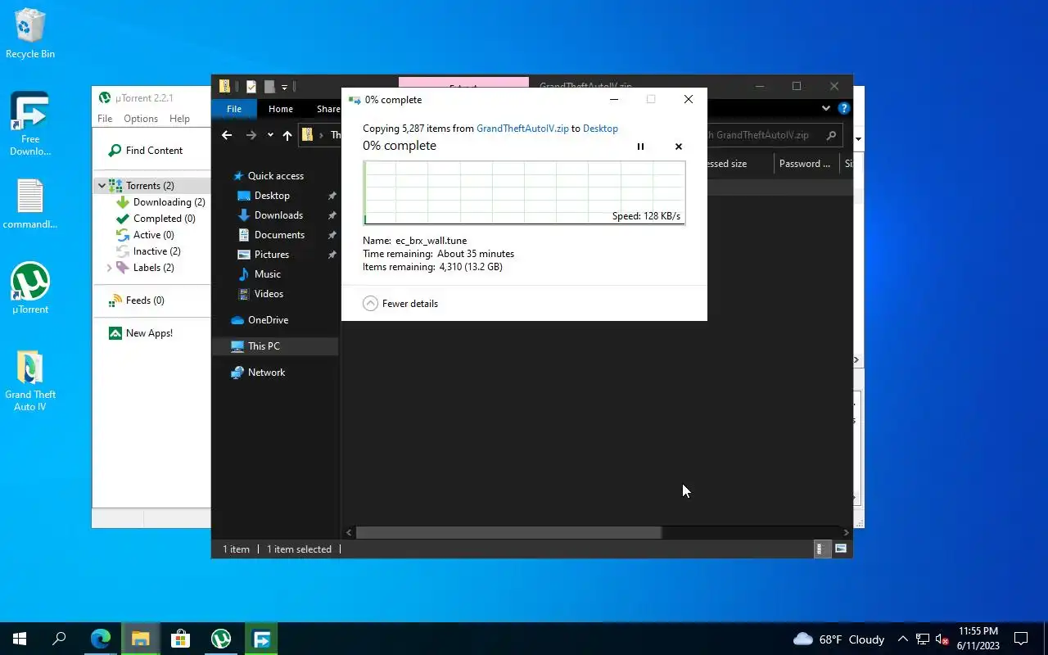1048x655 pixels.
Task: Open the Desktop destination link
Action: coord(600,129)
